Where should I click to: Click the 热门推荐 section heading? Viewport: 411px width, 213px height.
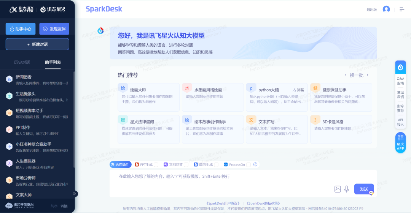click(x=128, y=75)
